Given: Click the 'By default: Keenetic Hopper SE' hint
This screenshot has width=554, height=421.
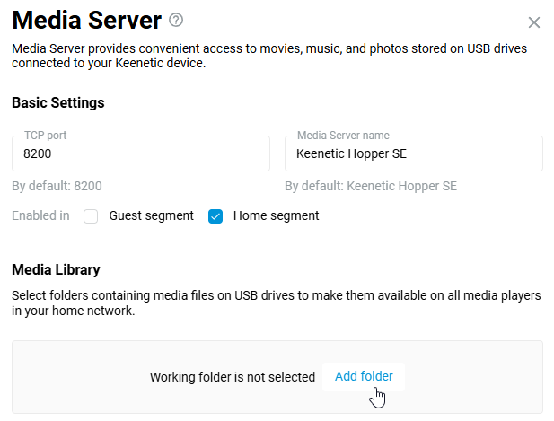Looking at the screenshot, I should [x=371, y=187].
